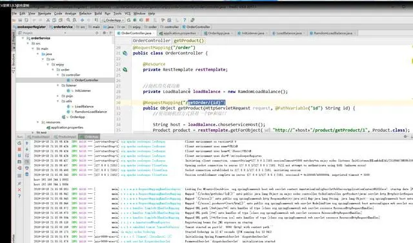Click the Cut scissors icon
Image resolution: width=413 pixels, height=243 pixels.
pos(48,20)
